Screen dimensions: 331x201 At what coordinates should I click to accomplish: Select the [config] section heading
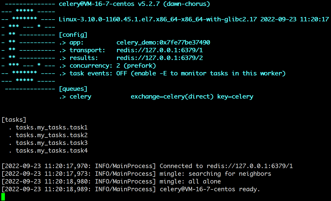[x=73, y=35]
